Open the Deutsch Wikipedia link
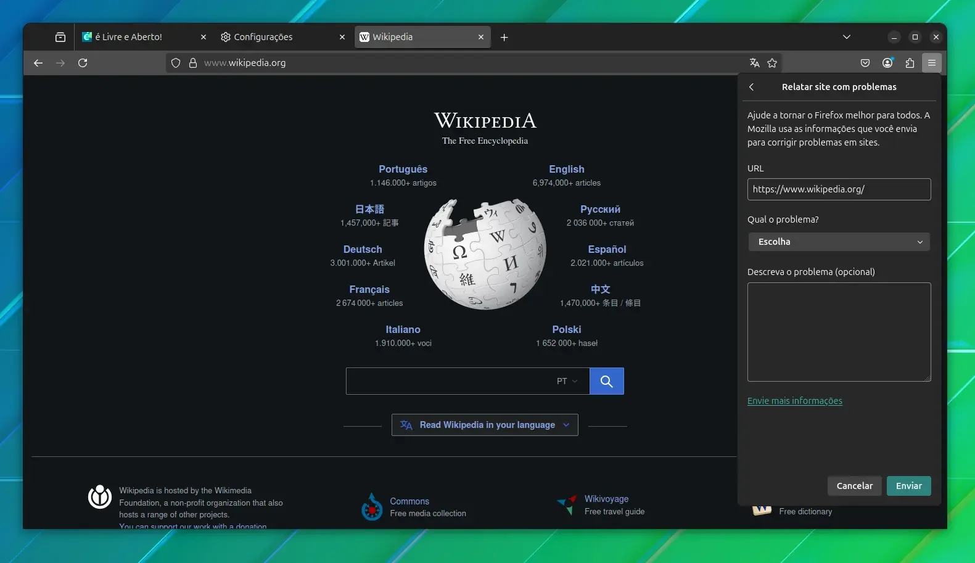 (x=363, y=249)
